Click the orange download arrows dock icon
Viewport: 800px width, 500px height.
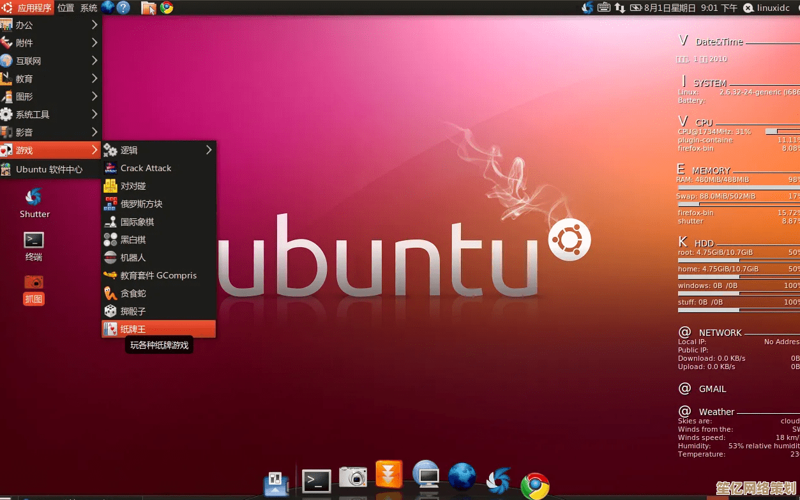[x=389, y=475]
